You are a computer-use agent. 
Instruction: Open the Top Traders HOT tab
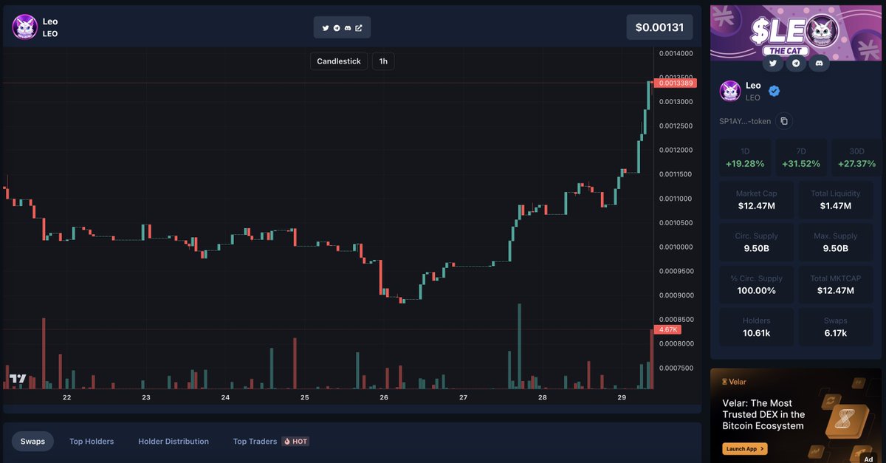270,442
